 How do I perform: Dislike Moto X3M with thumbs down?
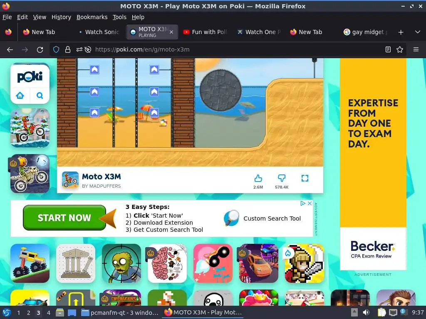click(282, 178)
